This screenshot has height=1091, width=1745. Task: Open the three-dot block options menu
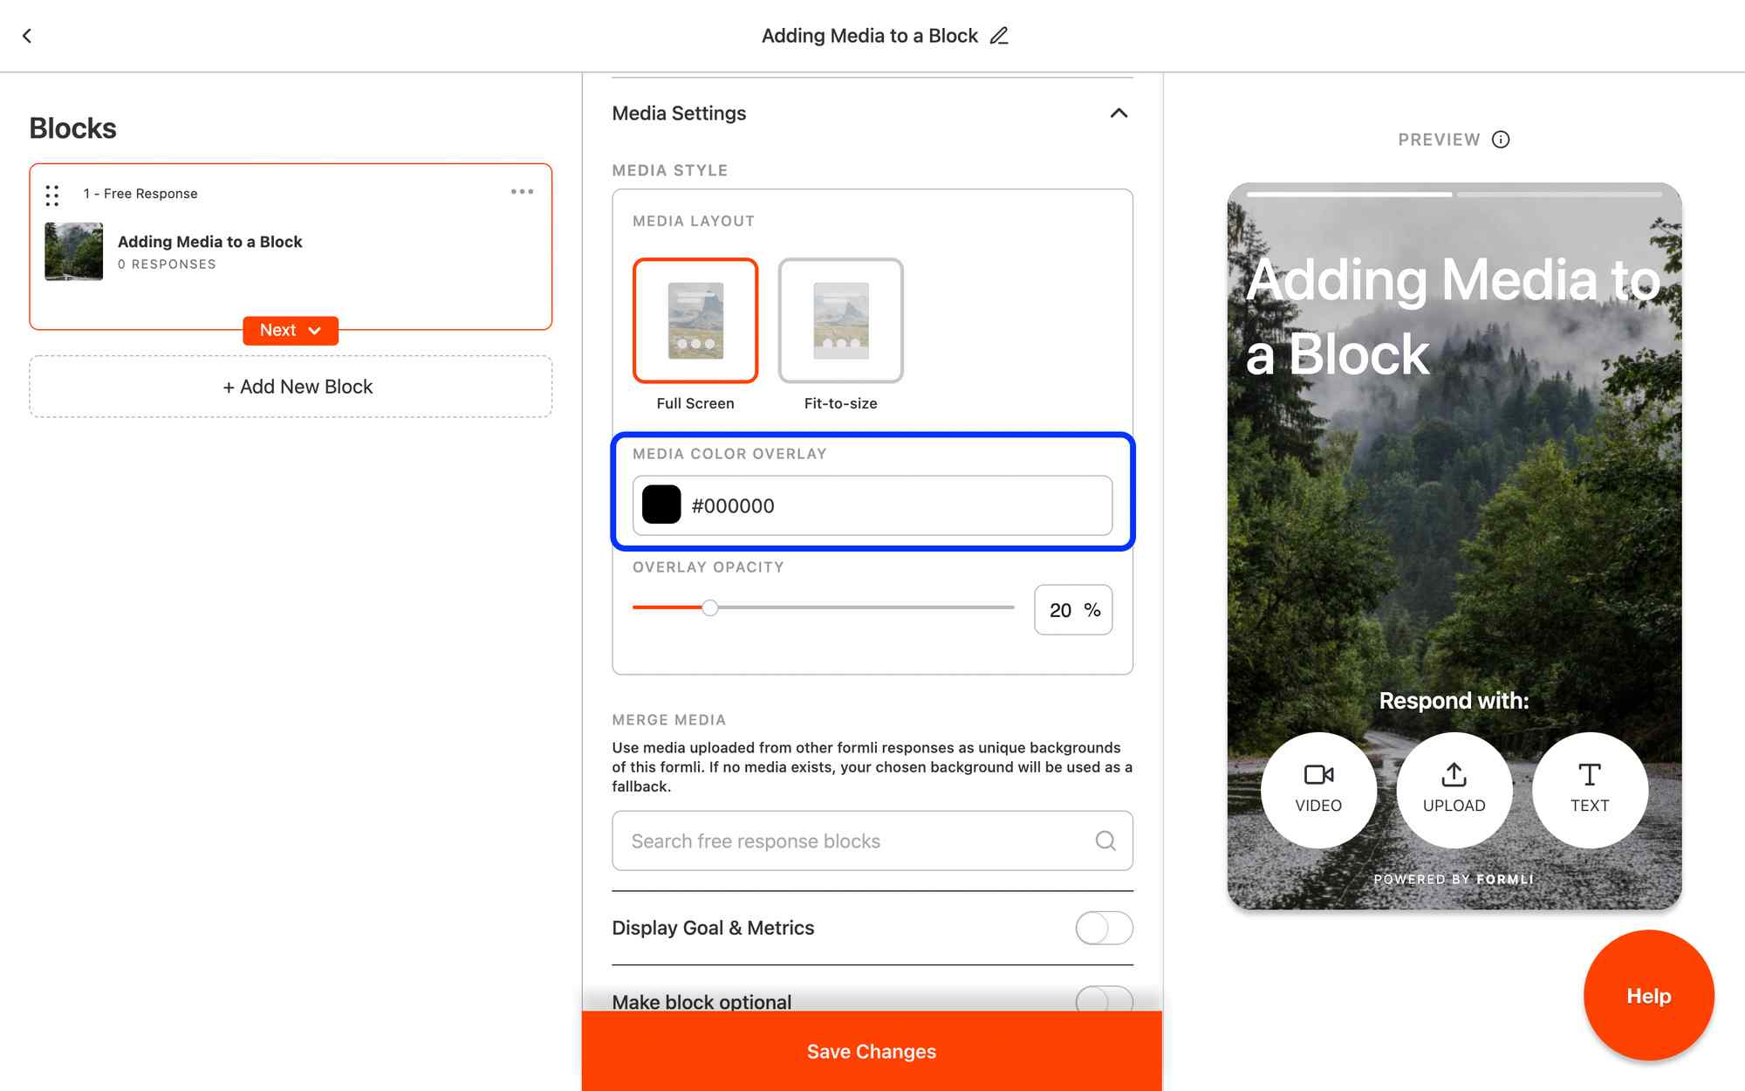[522, 192]
